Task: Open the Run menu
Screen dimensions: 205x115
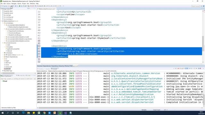Action: pyautogui.click(x=28, y=4)
